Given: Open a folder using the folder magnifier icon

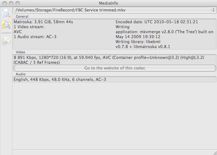Looking at the screenshot, I should (6, 25).
